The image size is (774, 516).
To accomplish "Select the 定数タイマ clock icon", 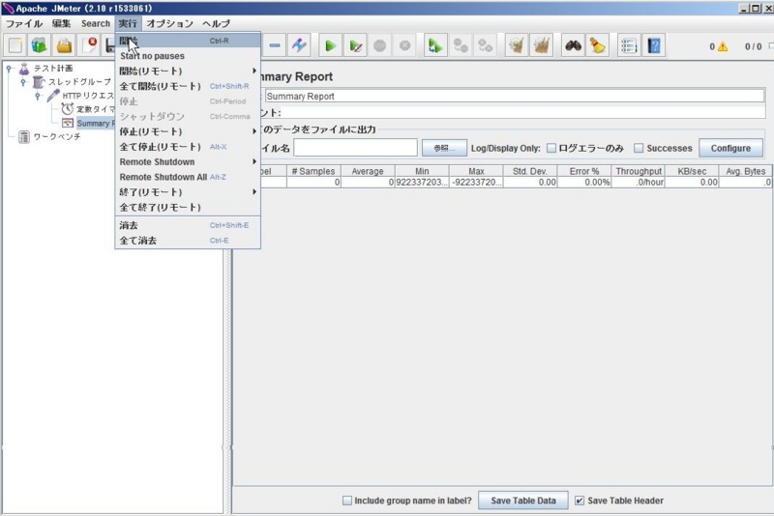I will pos(67,109).
